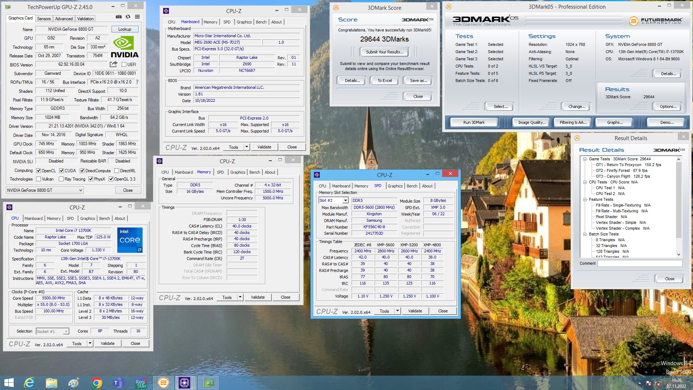
Task: Switch to CPU-Z taskbar icon
Action: [x=184, y=383]
